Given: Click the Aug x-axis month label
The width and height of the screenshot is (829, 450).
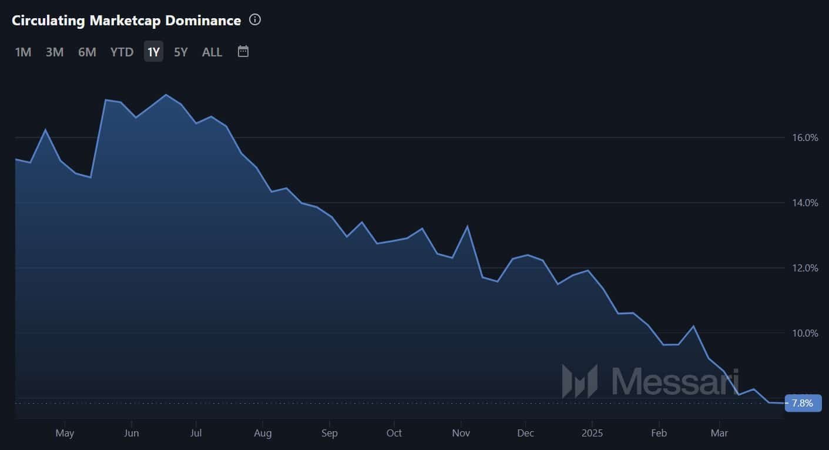Looking at the screenshot, I should tap(263, 434).
